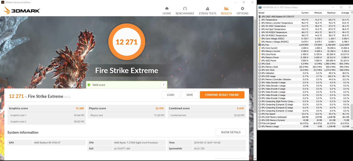The width and height of the screenshot is (353, 161).
Task: Click the circle icon beside PCIe Link Speed
Action: click(260, 123)
